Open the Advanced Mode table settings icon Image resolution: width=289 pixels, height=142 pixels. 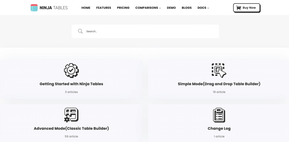[x=71, y=115]
